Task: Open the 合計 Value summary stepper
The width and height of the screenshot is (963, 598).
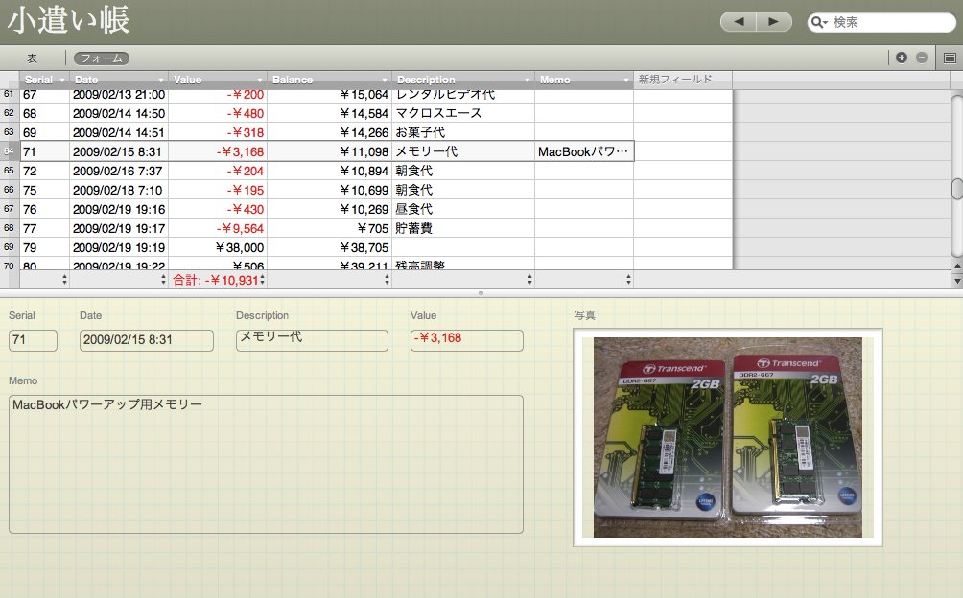Action: 262,280
